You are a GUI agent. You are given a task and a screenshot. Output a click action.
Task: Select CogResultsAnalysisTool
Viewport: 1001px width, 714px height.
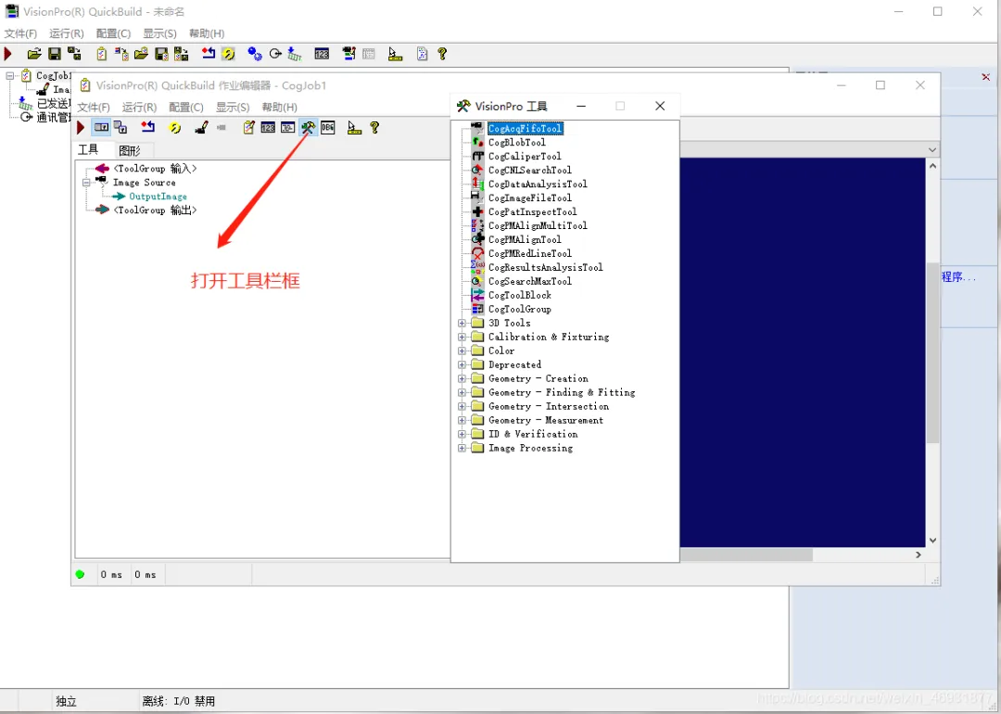[x=545, y=268]
